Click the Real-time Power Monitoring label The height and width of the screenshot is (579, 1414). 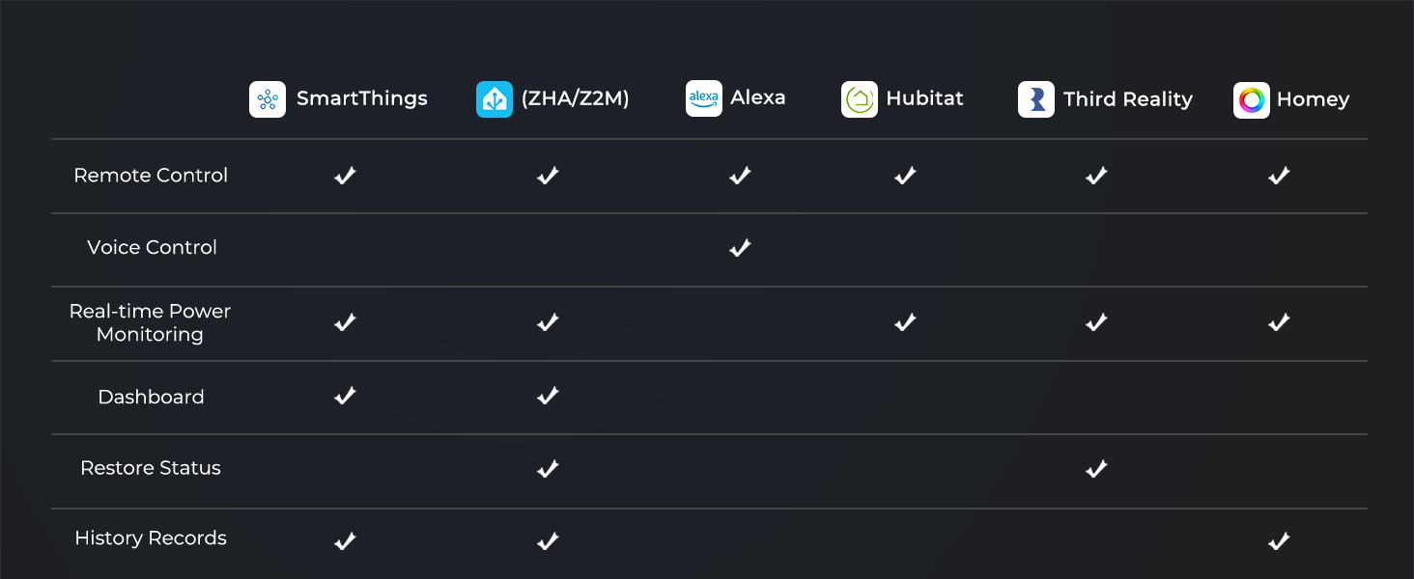[x=150, y=322]
